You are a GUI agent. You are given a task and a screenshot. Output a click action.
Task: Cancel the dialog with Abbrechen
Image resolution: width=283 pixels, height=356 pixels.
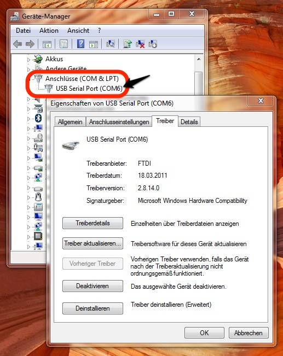pos(249,333)
